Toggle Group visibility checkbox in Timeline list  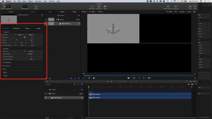(45, 94)
